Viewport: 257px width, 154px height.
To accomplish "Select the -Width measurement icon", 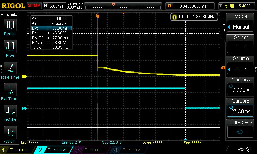I will (x=10, y=132).
